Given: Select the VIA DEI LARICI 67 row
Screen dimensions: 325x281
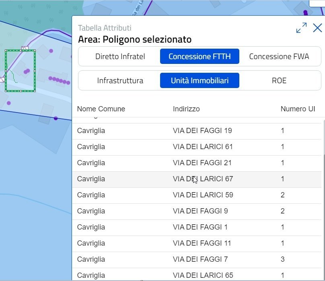Looking at the screenshot, I should pyautogui.click(x=197, y=179).
